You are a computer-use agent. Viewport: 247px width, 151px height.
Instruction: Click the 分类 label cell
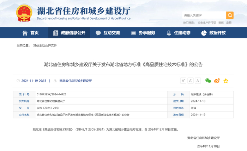[178, 94]
